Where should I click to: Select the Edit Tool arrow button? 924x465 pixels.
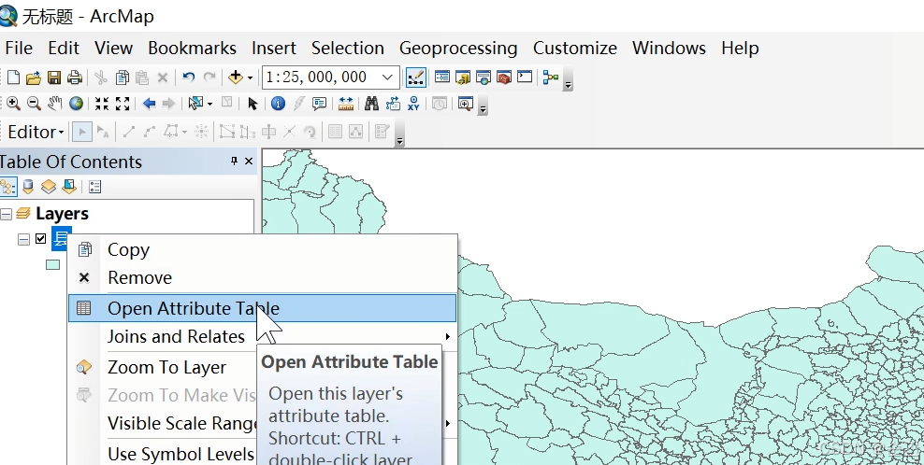point(82,132)
